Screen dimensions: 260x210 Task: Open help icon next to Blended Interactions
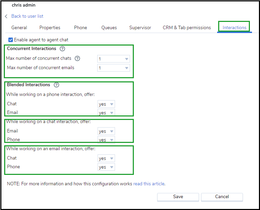point(56,85)
